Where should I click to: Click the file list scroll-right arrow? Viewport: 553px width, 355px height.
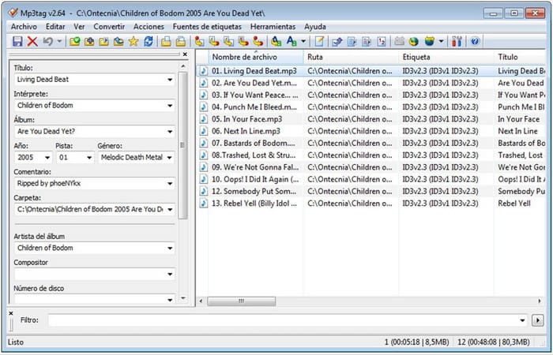click(x=540, y=301)
